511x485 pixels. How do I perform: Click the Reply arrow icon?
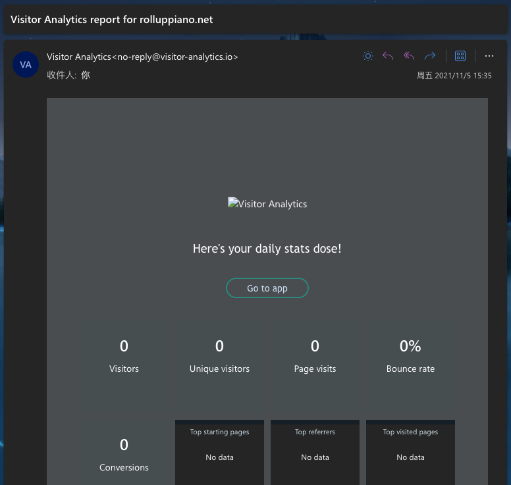(388, 56)
